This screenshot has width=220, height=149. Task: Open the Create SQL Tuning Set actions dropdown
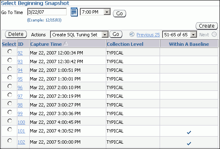click(x=105, y=35)
